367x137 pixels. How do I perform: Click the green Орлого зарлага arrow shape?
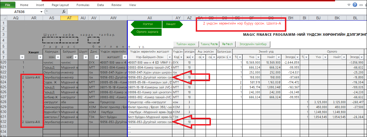(147, 32)
